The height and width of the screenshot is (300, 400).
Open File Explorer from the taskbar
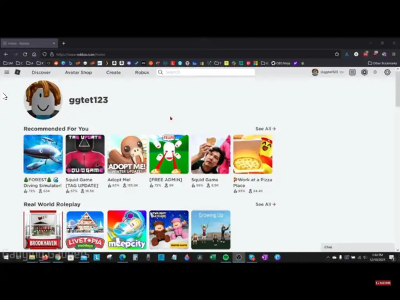point(32,257)
